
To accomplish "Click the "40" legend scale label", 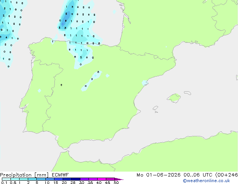I will tap(99, 182).
